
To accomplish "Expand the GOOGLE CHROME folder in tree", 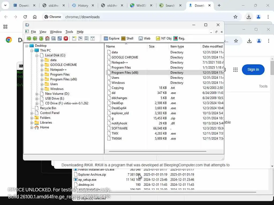I will pos(42,65).
